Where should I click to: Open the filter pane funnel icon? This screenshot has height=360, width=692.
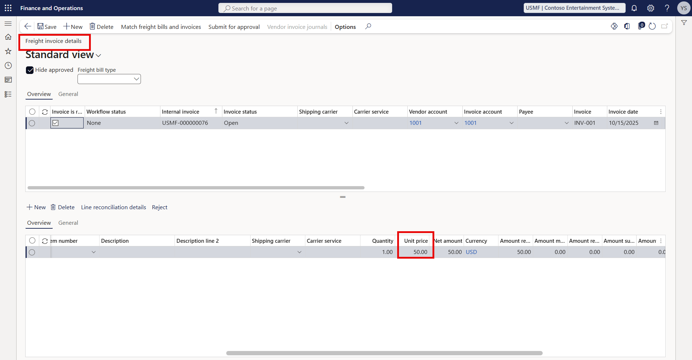click(684, 23)
